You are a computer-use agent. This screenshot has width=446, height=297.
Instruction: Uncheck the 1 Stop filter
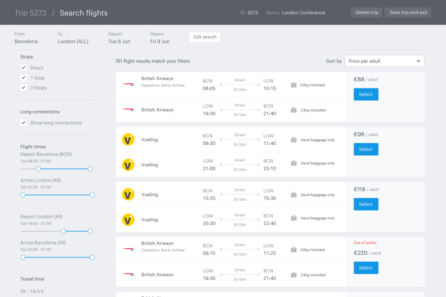point(24,78)
